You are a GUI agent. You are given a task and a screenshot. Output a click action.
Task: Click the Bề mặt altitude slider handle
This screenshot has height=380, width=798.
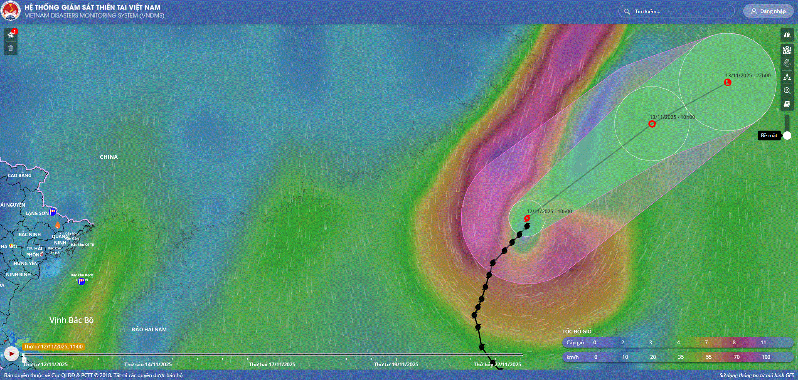coord(787,136)
